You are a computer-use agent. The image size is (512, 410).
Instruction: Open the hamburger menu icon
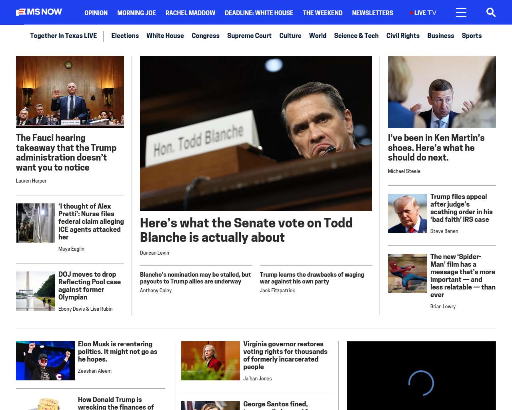[x=461, y=12]
